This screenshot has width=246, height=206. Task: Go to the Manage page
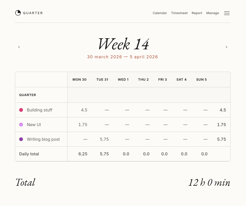point(213,13)
